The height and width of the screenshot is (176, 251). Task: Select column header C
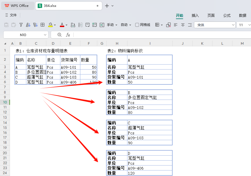click(36, 44)
